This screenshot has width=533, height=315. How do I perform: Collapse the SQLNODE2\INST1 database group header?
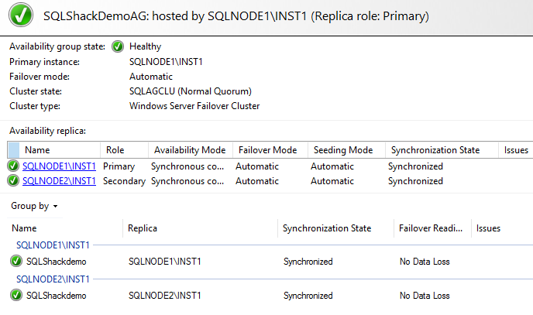click(53, 279)
